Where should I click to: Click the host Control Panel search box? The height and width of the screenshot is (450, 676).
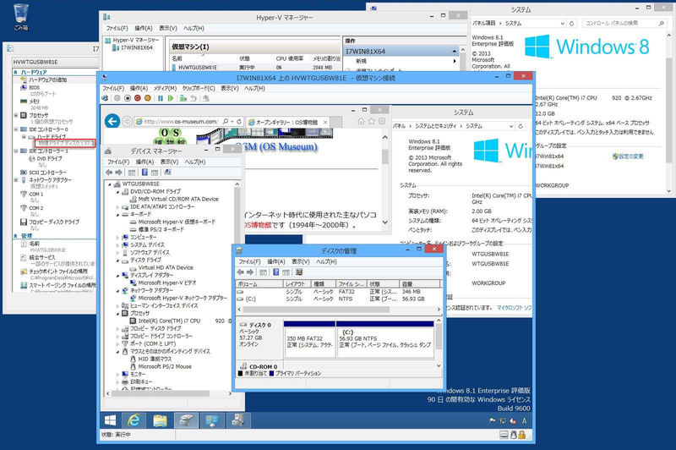click(623, 24)
